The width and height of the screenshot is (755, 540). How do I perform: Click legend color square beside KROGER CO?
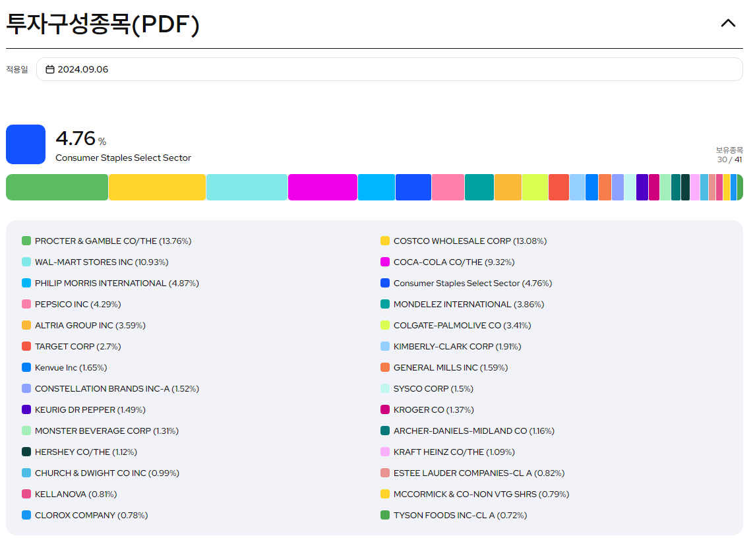pos(385,409)
